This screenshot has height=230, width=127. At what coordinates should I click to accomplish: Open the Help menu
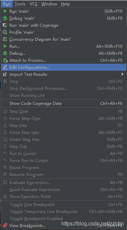tap(65, 4)
